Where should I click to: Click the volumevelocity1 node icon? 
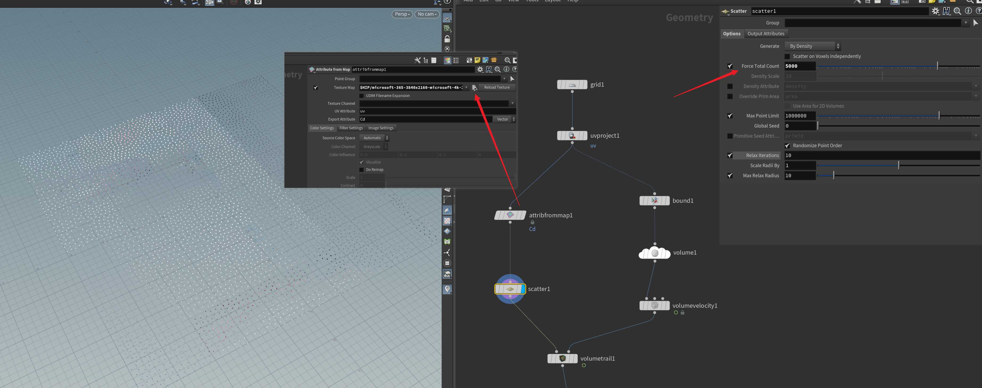click(x=654, y=305)
